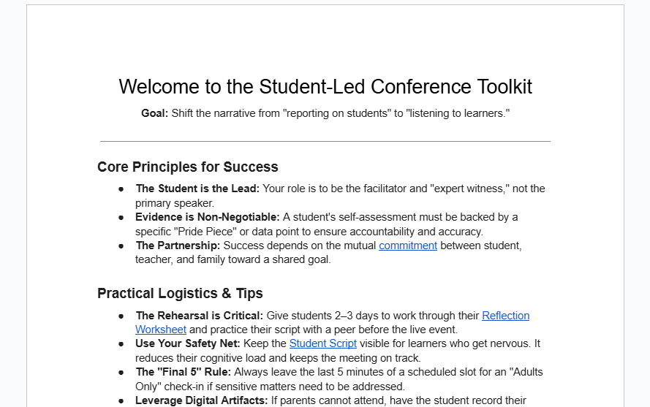Open the Reflection Worksheet link
The height and width of the screenshot is (407, 650).
tap(505, 316)
